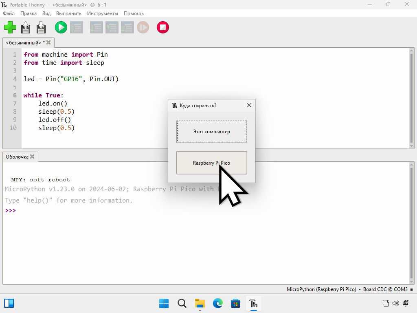
Task: Minimize the Portable Thonny window
Action: point(370,4)
